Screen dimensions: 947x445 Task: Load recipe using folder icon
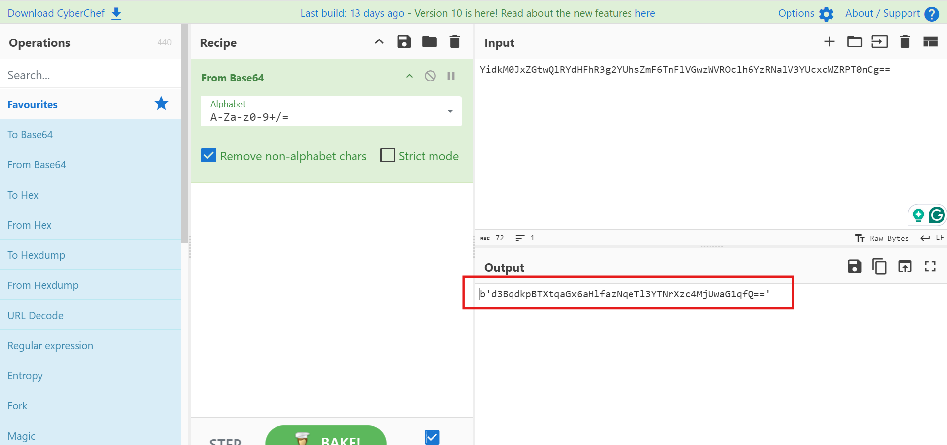430,42
